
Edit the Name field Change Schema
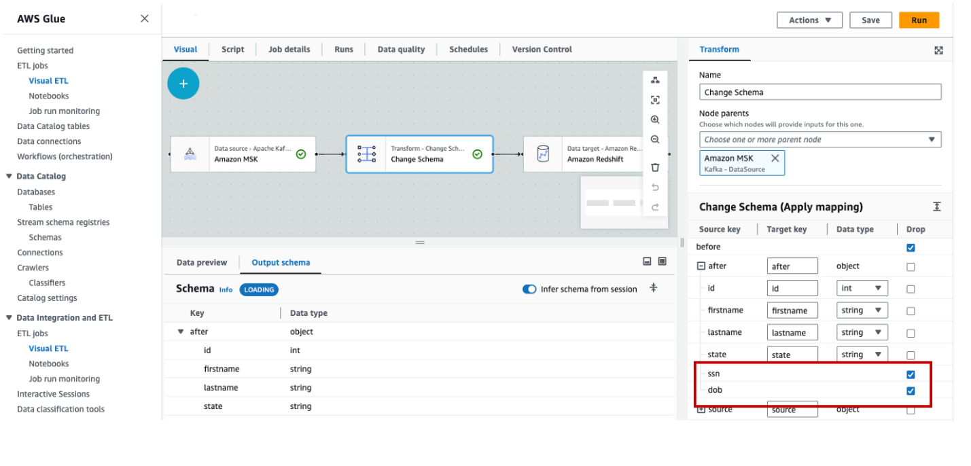point(820,92)
